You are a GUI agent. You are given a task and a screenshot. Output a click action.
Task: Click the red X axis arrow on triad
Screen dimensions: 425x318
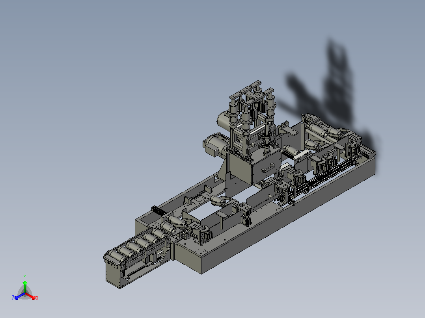tap(31, 296)
